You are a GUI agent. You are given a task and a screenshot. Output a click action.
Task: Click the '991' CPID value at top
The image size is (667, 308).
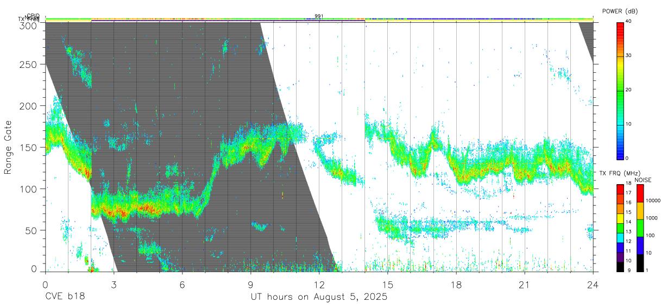click(319, 16)
